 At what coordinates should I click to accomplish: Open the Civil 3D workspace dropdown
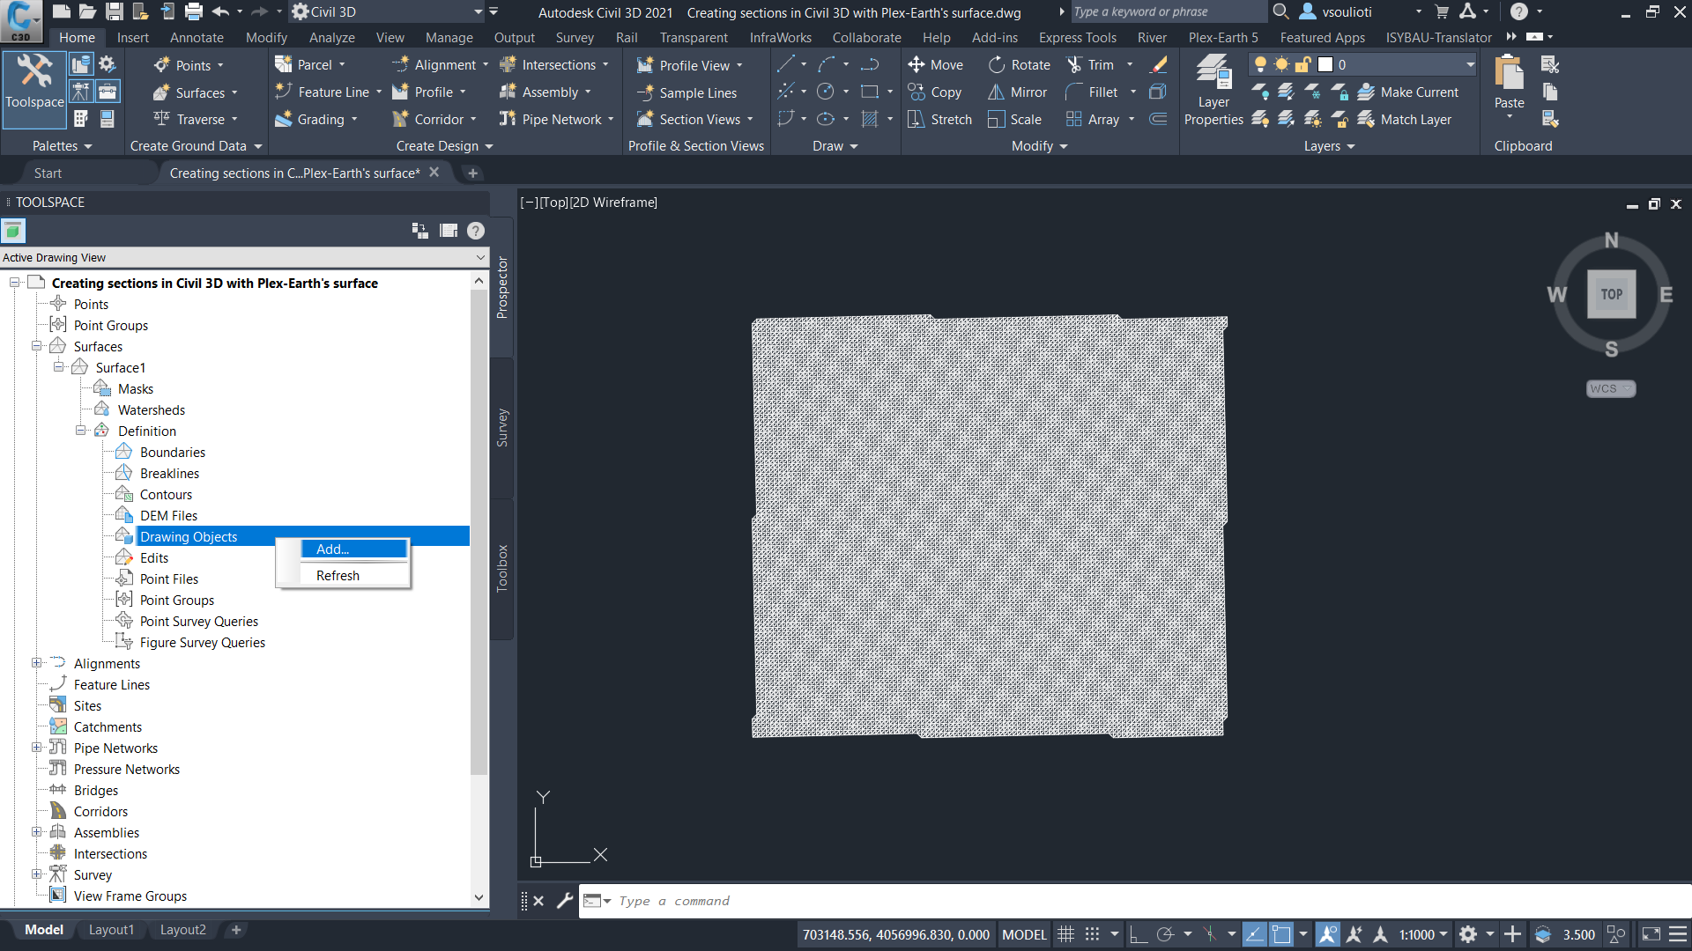(388, 11)
